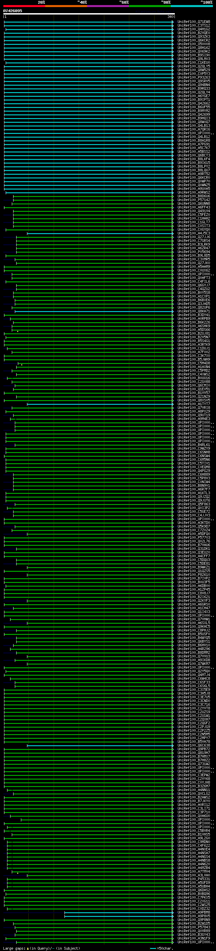216x951 pixels.
Task: Open the UniRef100_C5FEZ0 hit
Action: (x=194, y=215)
